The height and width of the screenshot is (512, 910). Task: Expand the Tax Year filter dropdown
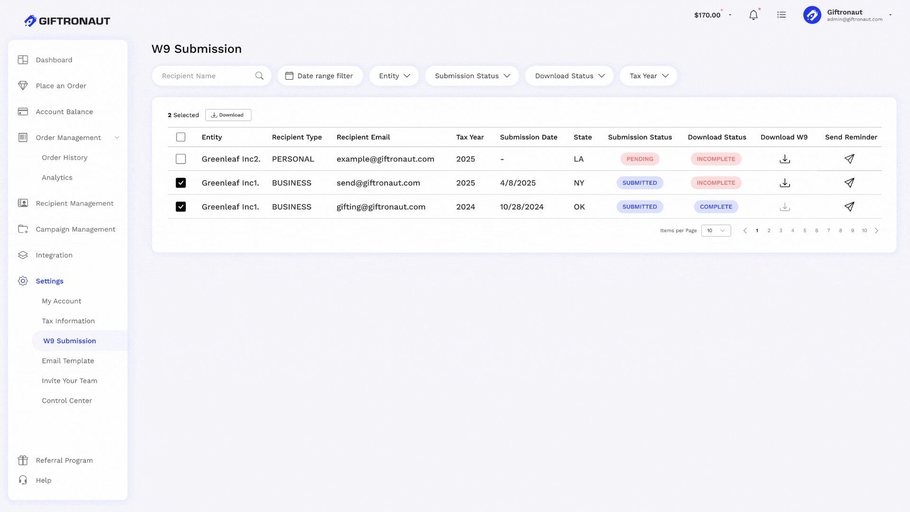pyautogui.click(x=648, y=76)
